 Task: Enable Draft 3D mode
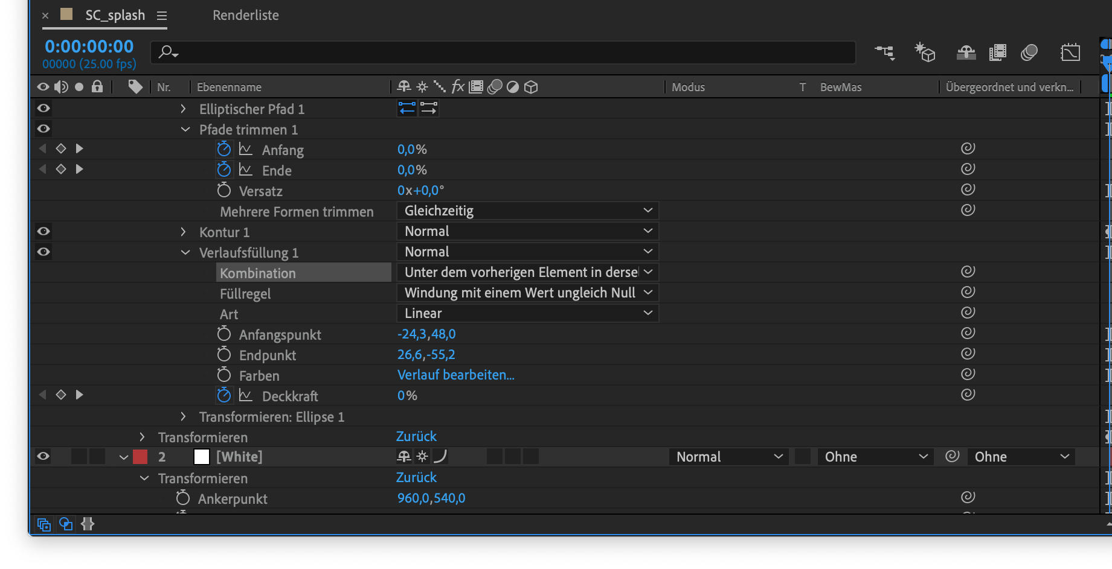coord(925,52)
